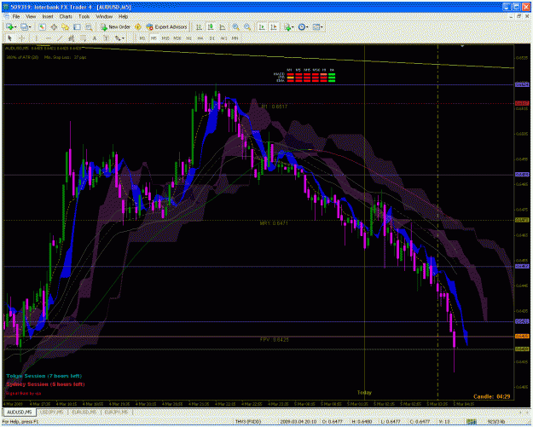
Task: Select the horizontal line drawing tool
Action: pos(48,38)
